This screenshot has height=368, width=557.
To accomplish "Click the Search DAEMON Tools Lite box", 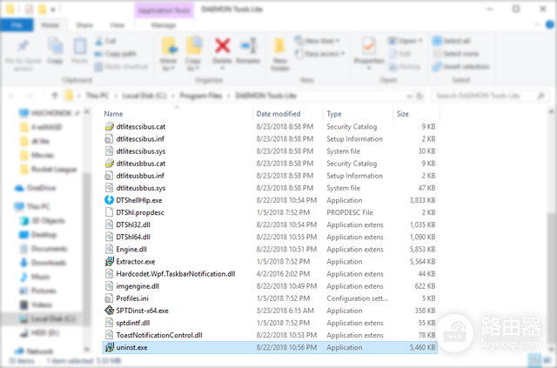I will (489, 96).
